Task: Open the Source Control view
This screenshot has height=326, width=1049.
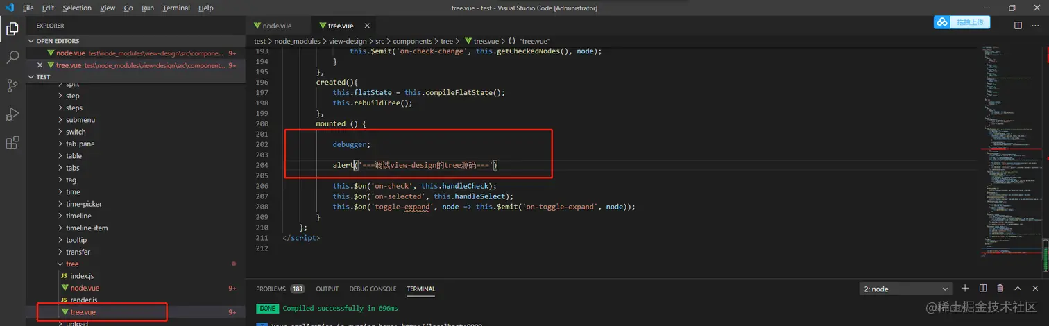Action: point(12,86)
